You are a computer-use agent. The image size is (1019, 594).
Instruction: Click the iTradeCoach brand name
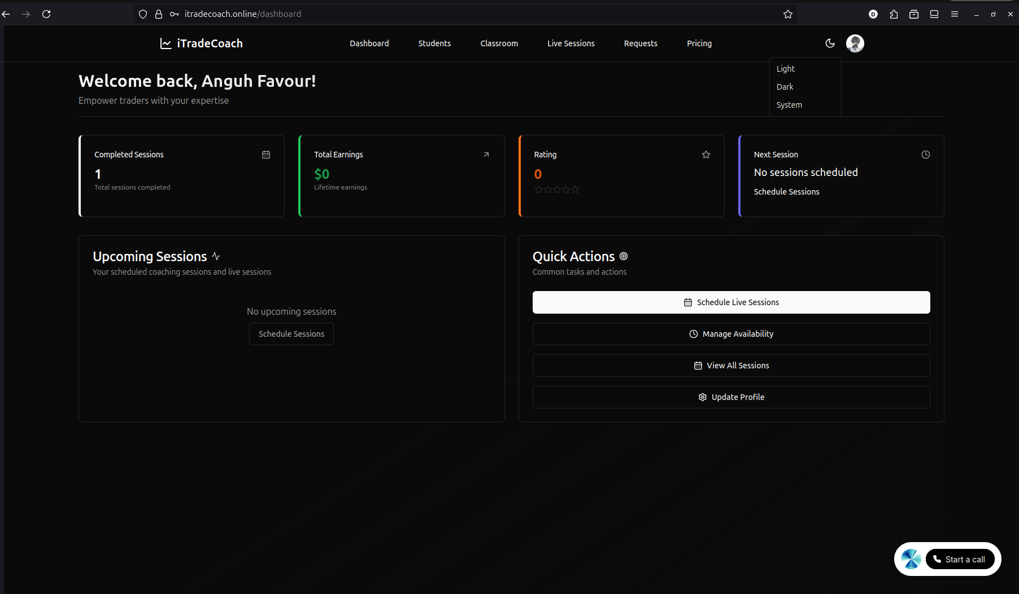point(210,43)
